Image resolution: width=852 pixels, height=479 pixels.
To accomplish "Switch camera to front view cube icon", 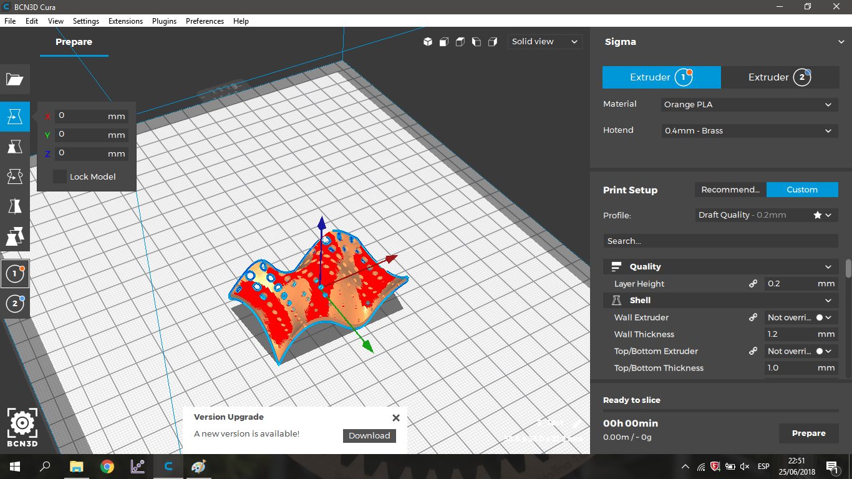I will pyautogui.click(x=444, y=42).
